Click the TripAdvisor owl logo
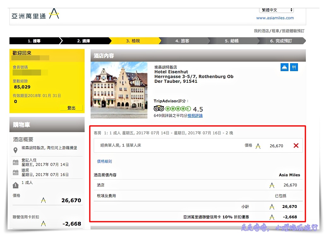The image size is (327, 237). coord(159,109)
